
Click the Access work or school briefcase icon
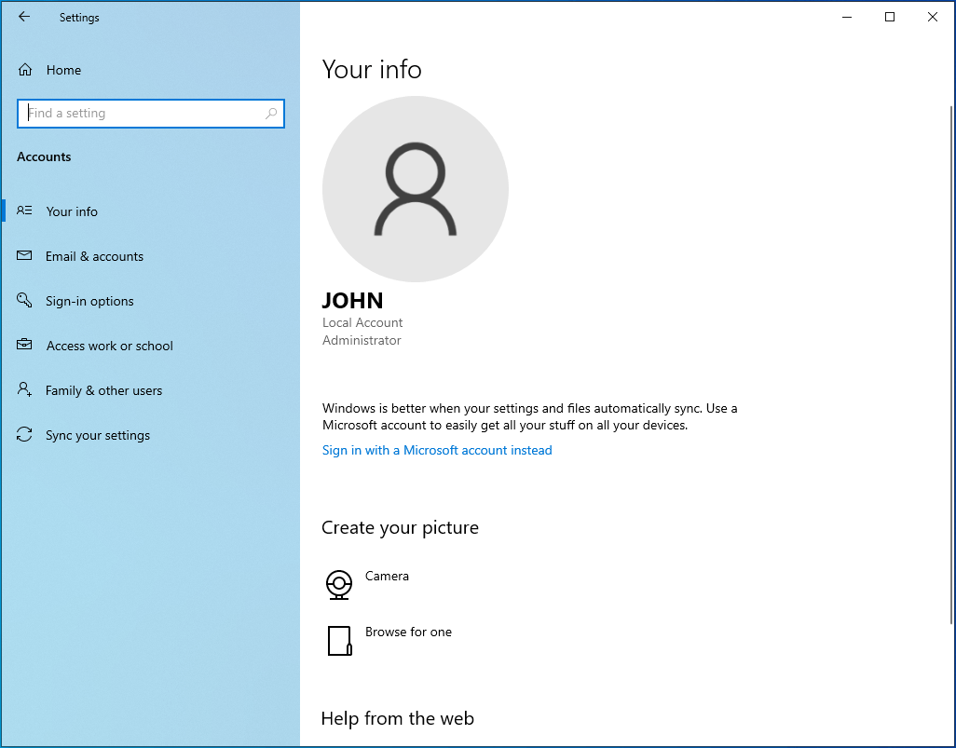(x=25, y=346)
